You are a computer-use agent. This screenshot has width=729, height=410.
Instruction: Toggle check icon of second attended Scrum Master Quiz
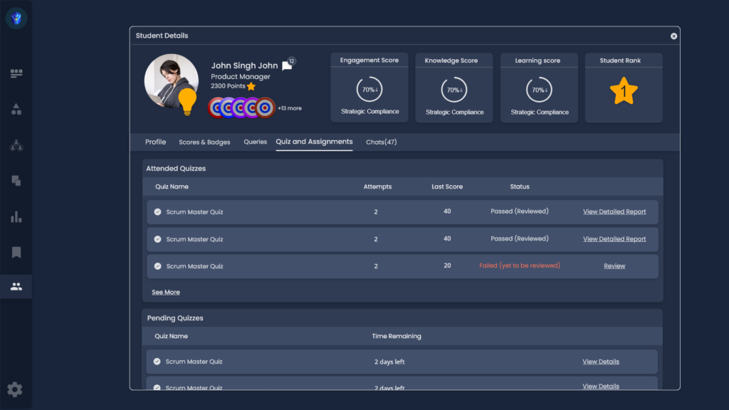pos(157,239)
